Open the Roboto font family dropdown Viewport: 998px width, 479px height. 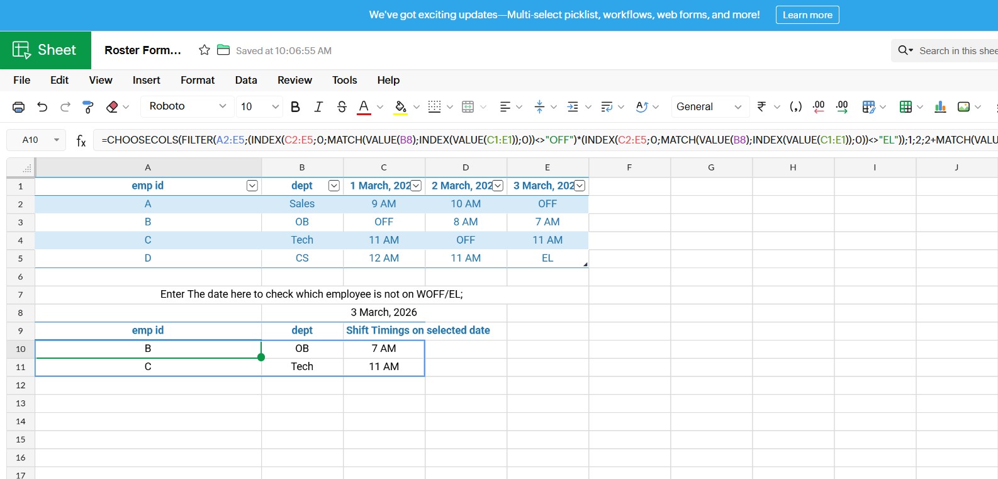point(187,106)
